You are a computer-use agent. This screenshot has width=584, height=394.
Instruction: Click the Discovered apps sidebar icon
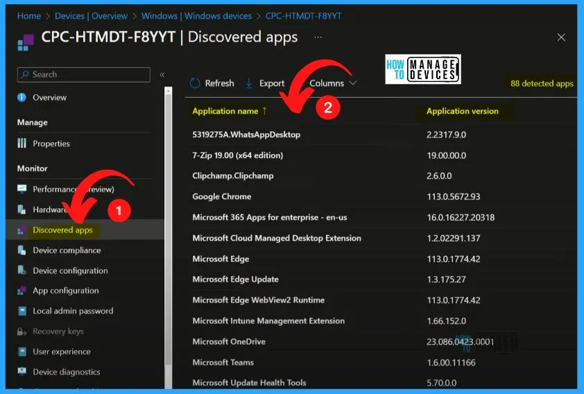[22, 230]
